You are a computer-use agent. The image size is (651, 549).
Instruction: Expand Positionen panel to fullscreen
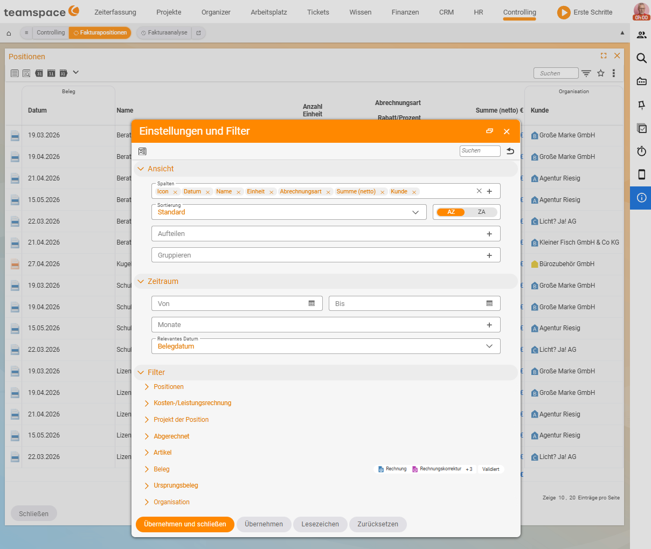click(604, 55)
